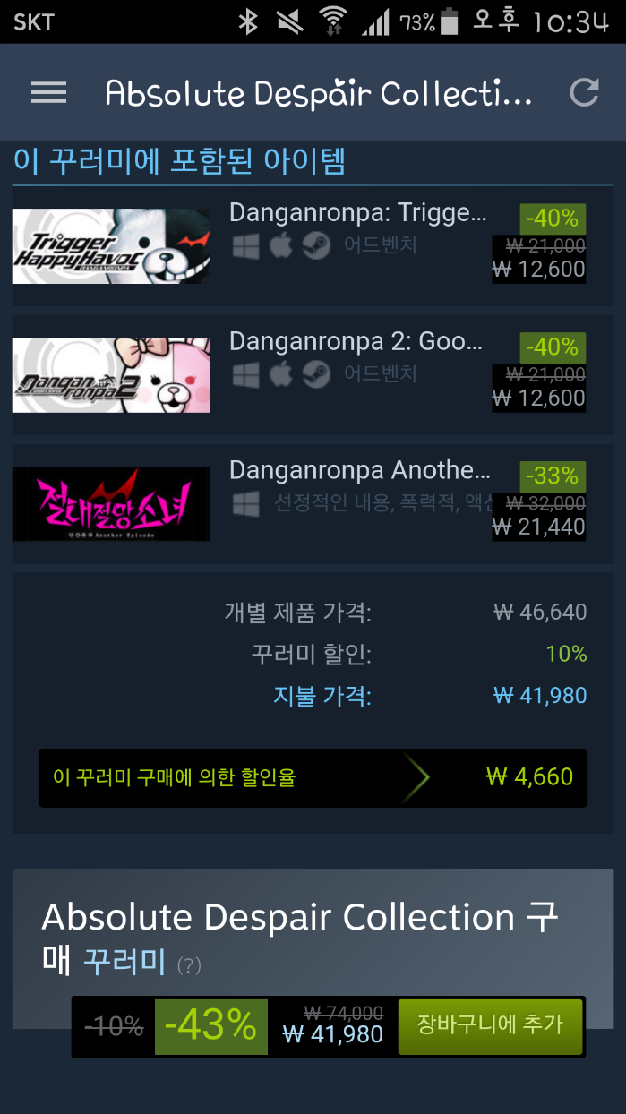The width and height of the screenshot is (626, 1114).
Task: Tap Windows icon under Danganronpa Another Episode
Action: (x=245, y=503)
